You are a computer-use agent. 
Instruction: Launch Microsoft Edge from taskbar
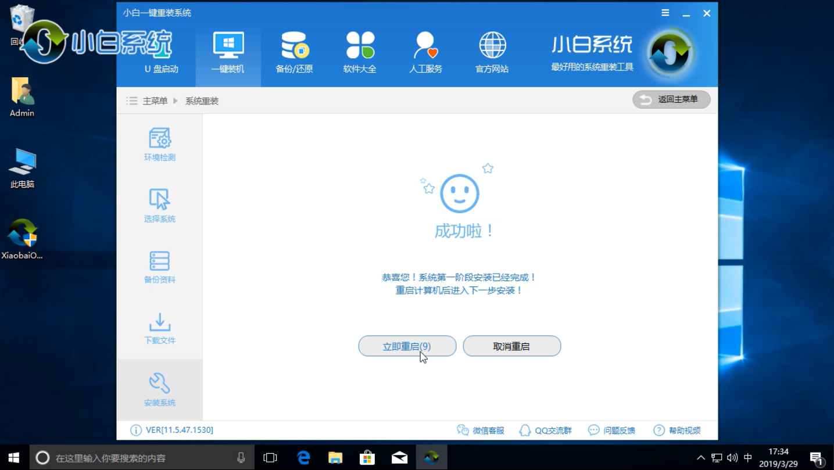tap(303, 458)
